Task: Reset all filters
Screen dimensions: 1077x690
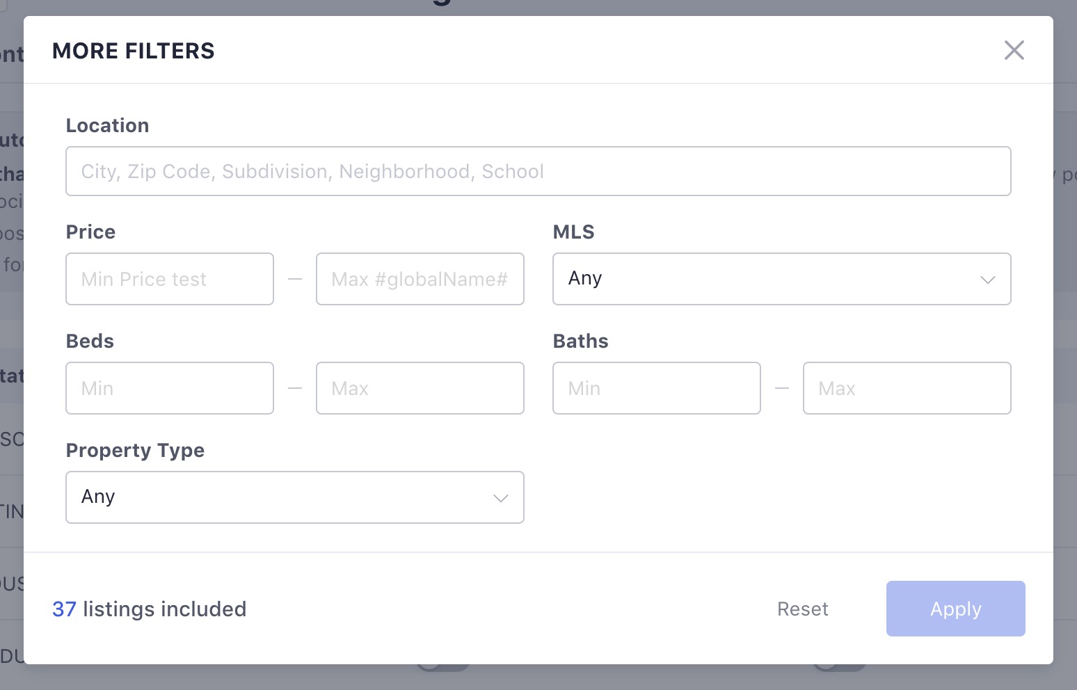Action: coord(802,609)
